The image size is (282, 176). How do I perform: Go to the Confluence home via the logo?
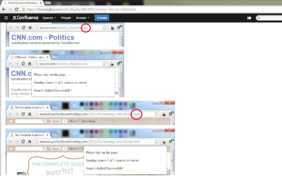tap(26, 18)
